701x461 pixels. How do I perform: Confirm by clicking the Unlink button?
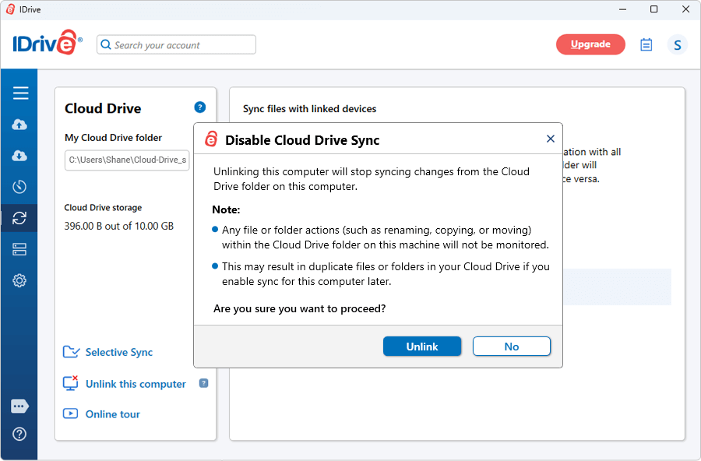click(422, 347)
